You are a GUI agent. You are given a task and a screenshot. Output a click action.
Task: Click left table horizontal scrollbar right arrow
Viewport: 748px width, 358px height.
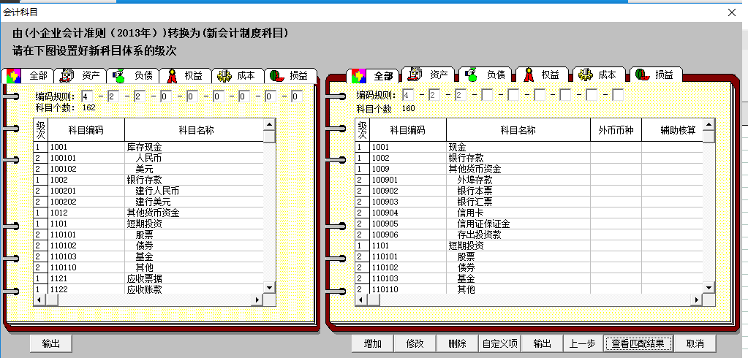click(257, 300)
